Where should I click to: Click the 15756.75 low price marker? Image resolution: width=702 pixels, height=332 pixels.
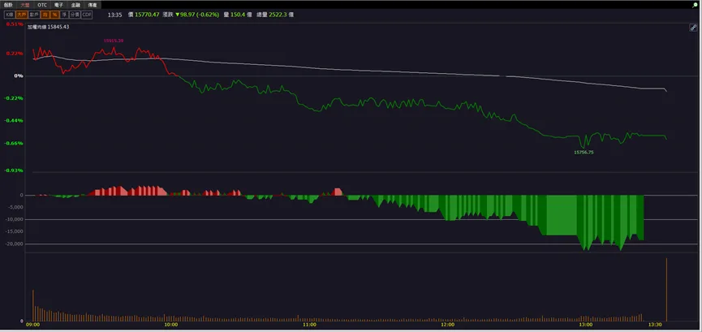coord(584,153)
